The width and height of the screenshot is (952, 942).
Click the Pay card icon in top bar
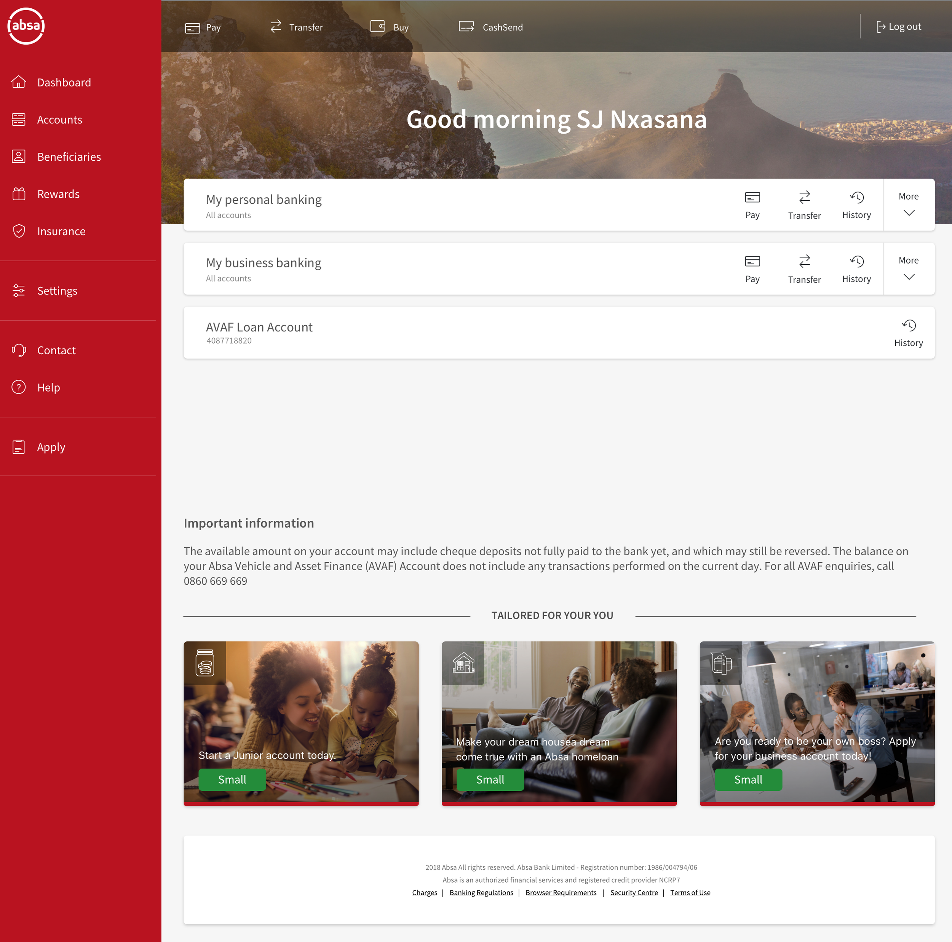(192, 27)
